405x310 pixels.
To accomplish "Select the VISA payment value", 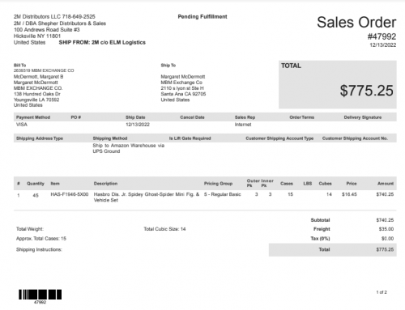I will [x=22, y=125].
